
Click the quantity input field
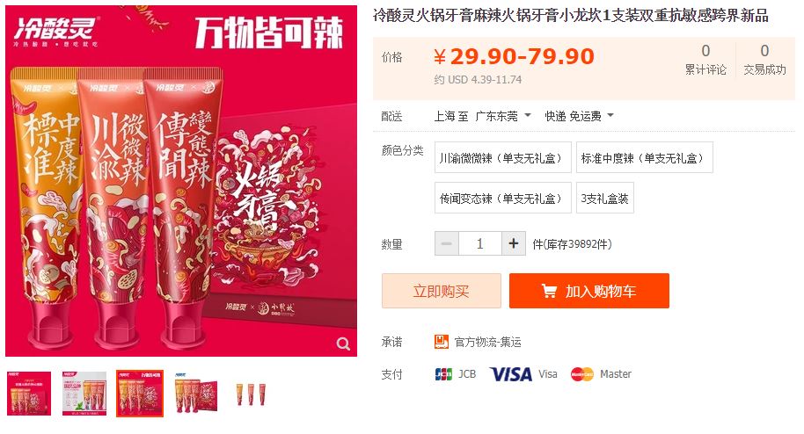tap(480, 243)
